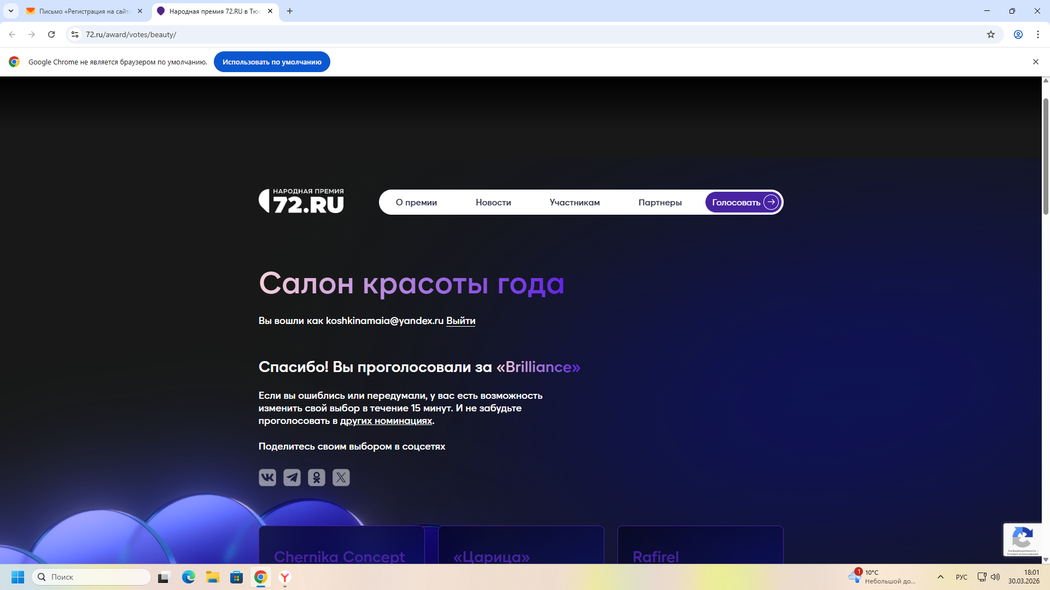Share vote via X icon

341,477
